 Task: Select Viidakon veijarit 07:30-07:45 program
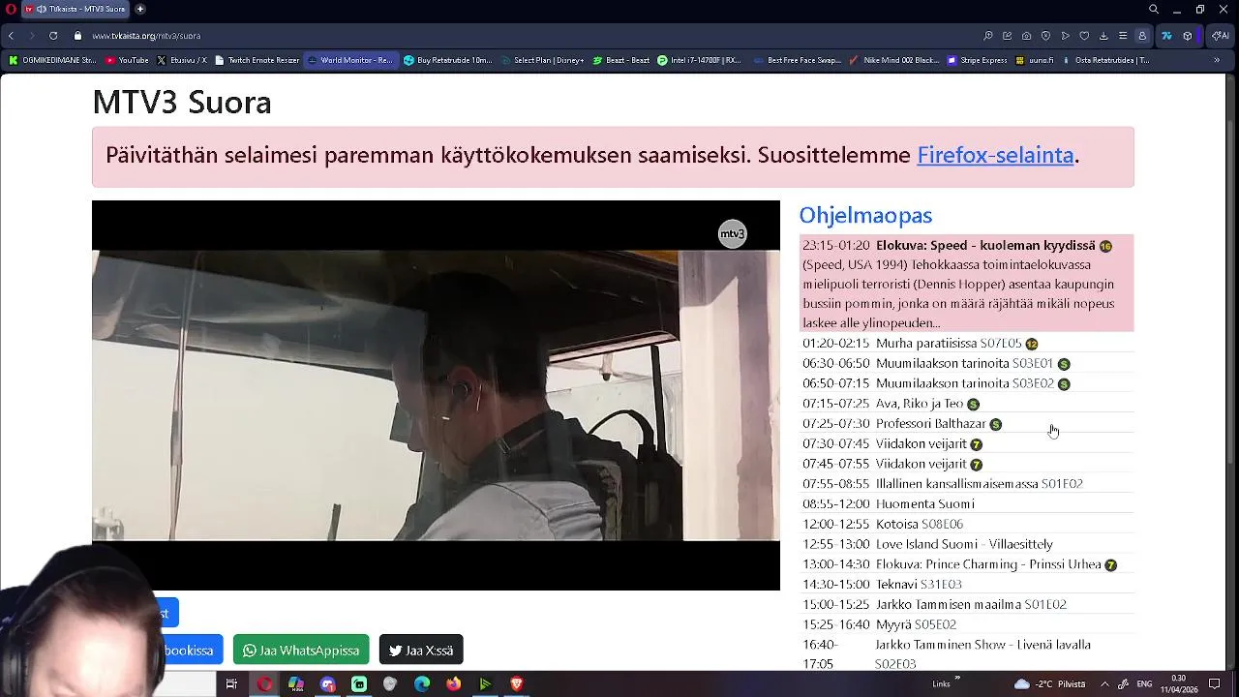(x=966, y=443)
